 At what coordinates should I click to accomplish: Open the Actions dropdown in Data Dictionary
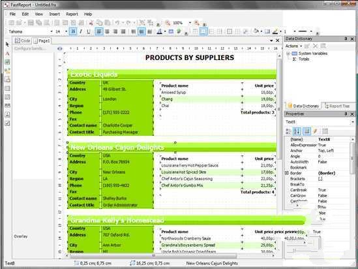coord(293,46)
